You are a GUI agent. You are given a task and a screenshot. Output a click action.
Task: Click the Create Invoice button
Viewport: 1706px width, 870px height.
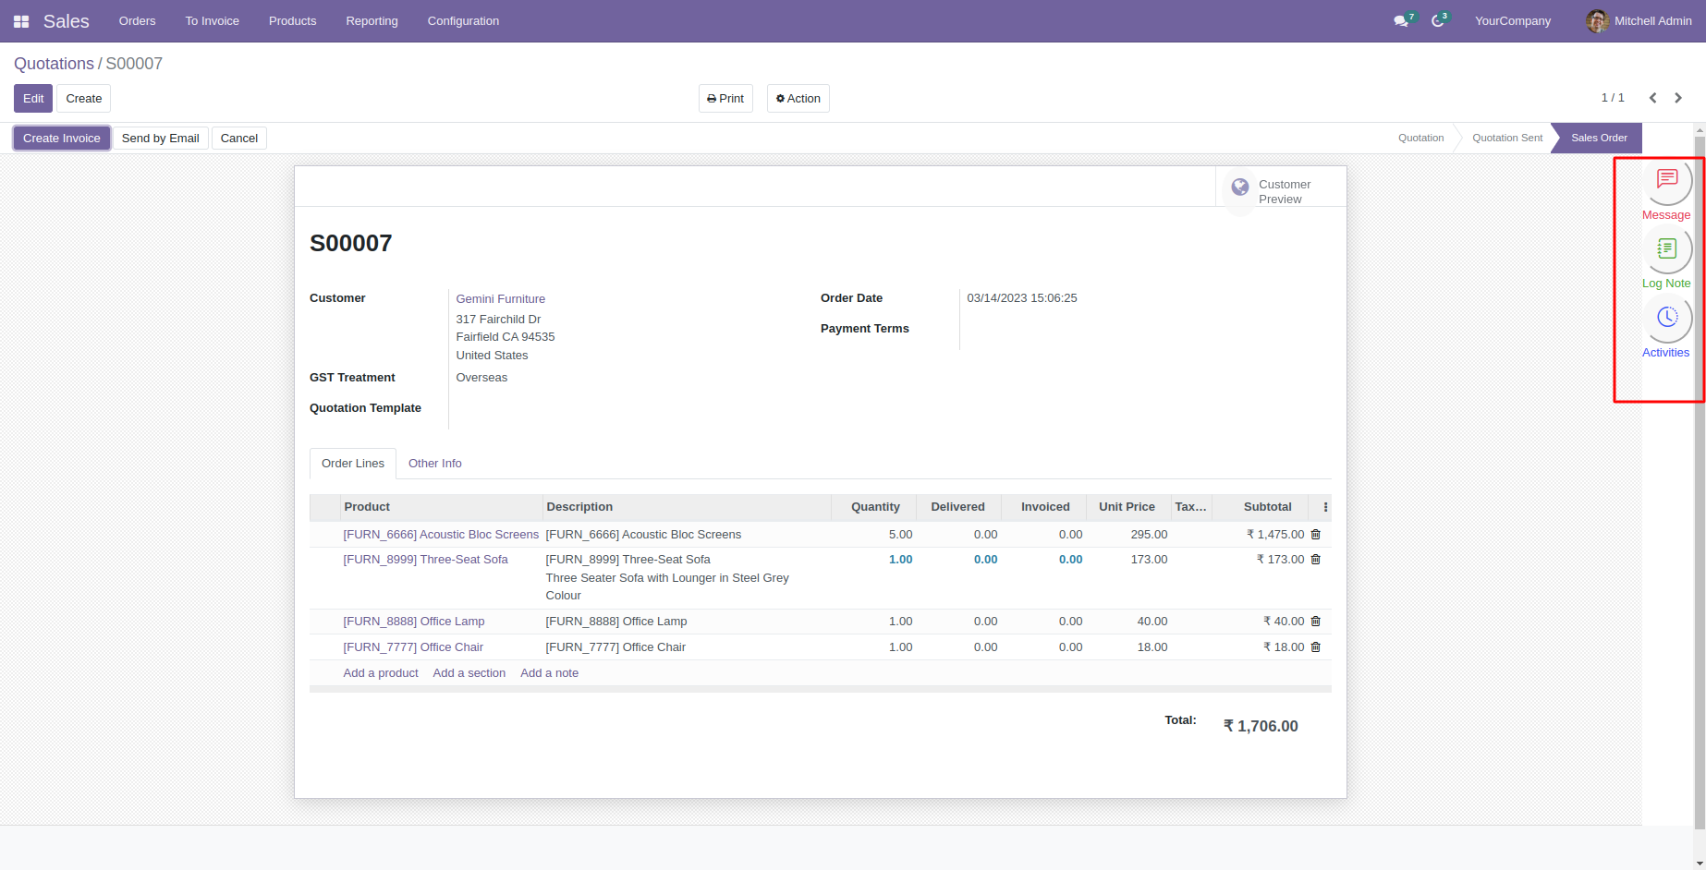[62, 139]
